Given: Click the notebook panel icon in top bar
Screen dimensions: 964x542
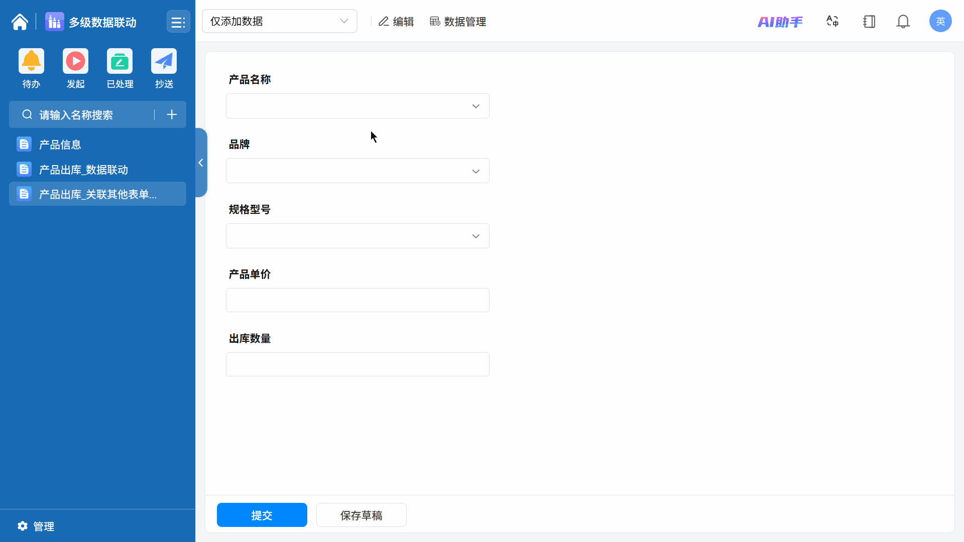Looking at the screenshot, I should tap(869, 22).
